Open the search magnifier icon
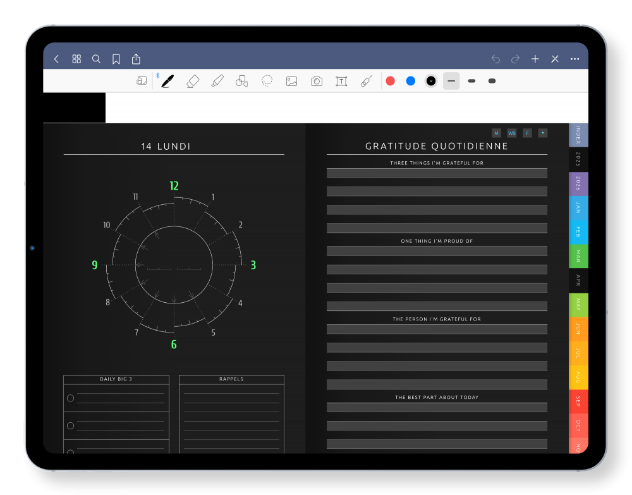This screenshot has width=632, height=495. pos(96,59)
